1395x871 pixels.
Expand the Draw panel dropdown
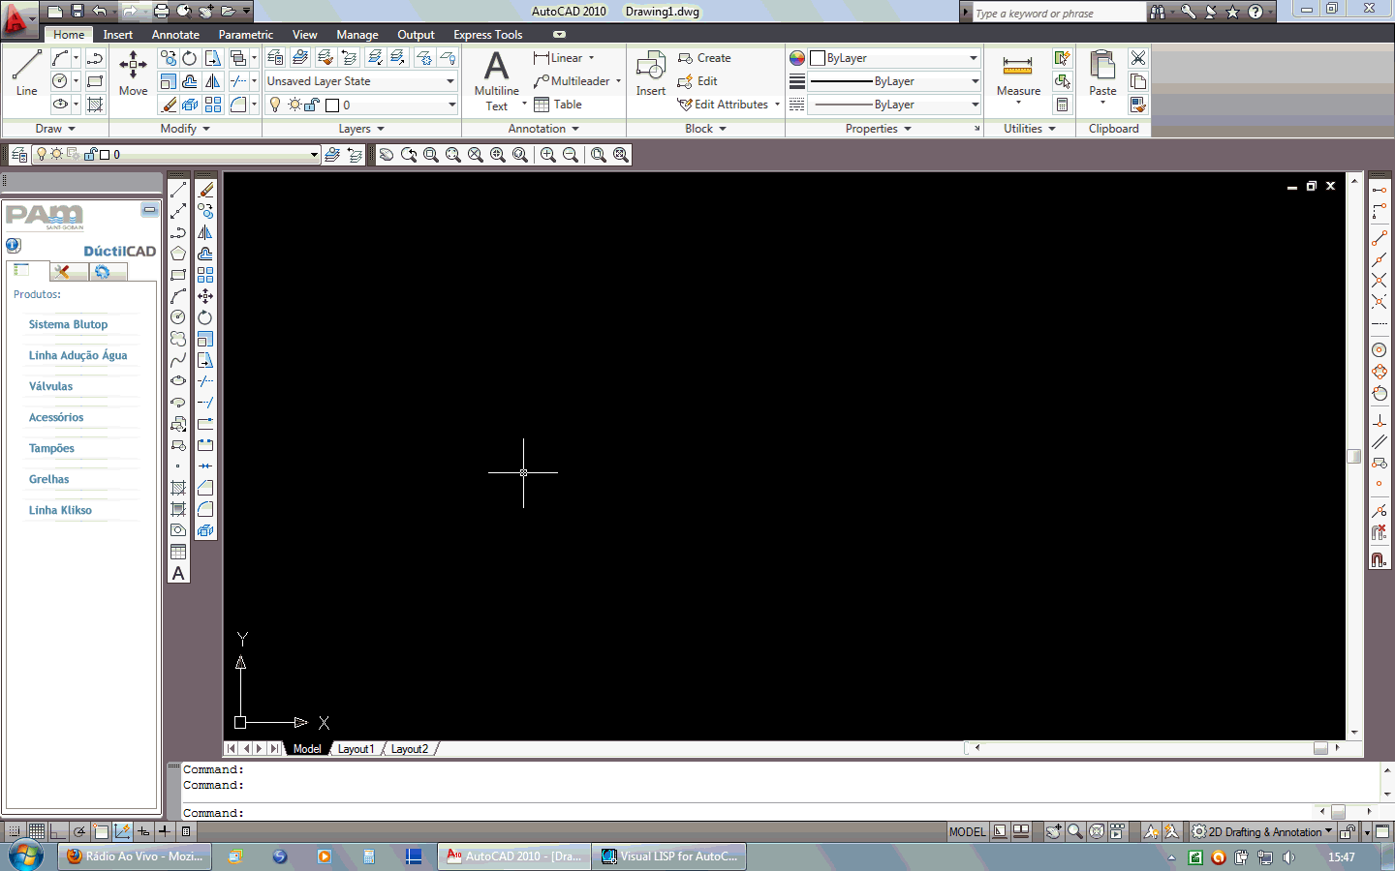pyautogui.click(x=55, y=129)
